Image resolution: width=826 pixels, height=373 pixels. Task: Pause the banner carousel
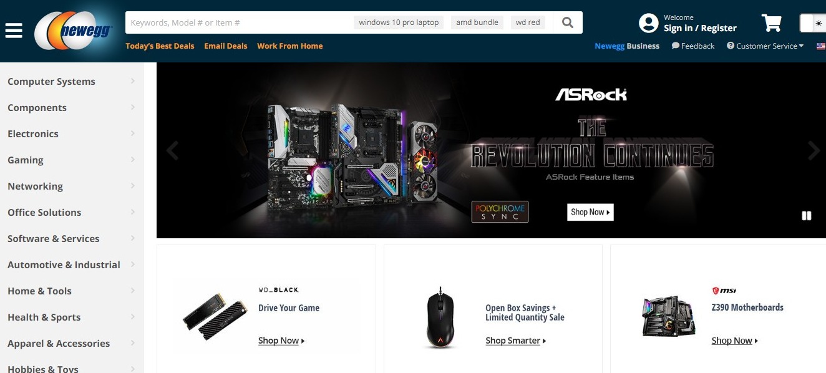click(x=807, y=216)
